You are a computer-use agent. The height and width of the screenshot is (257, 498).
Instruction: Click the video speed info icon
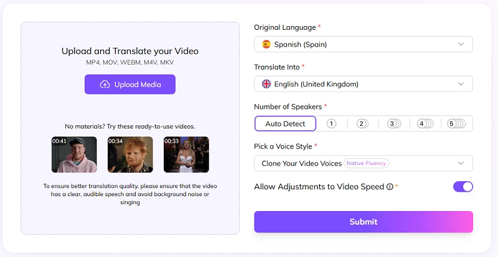(x=390, y=187)
